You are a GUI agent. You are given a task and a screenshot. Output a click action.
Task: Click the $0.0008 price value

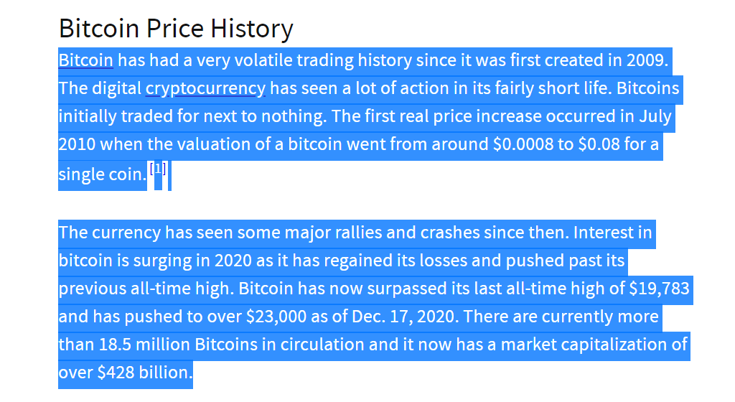pyautogui.click(x=523, y=144)
